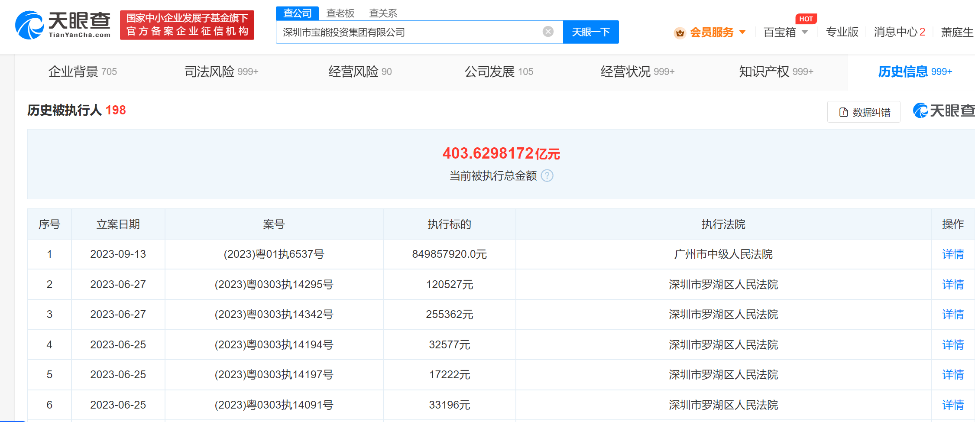975x422 pixels.
Task: Switch to the 查关系 search tab
Action: click(383, 13)
